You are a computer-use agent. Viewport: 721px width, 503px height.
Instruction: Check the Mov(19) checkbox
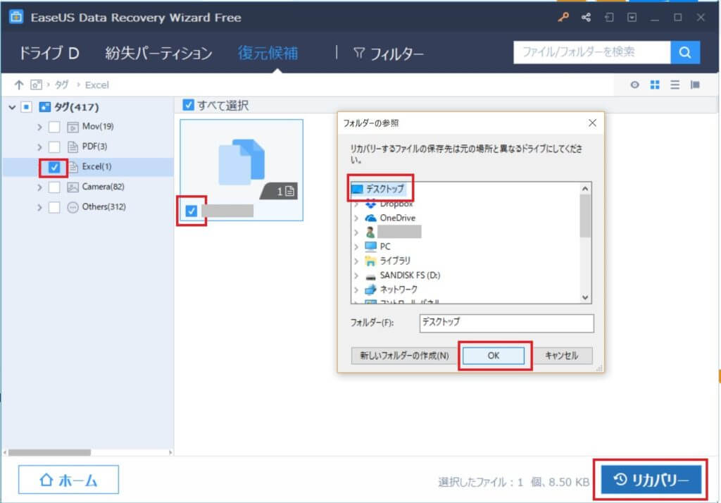tap(54, 127)
